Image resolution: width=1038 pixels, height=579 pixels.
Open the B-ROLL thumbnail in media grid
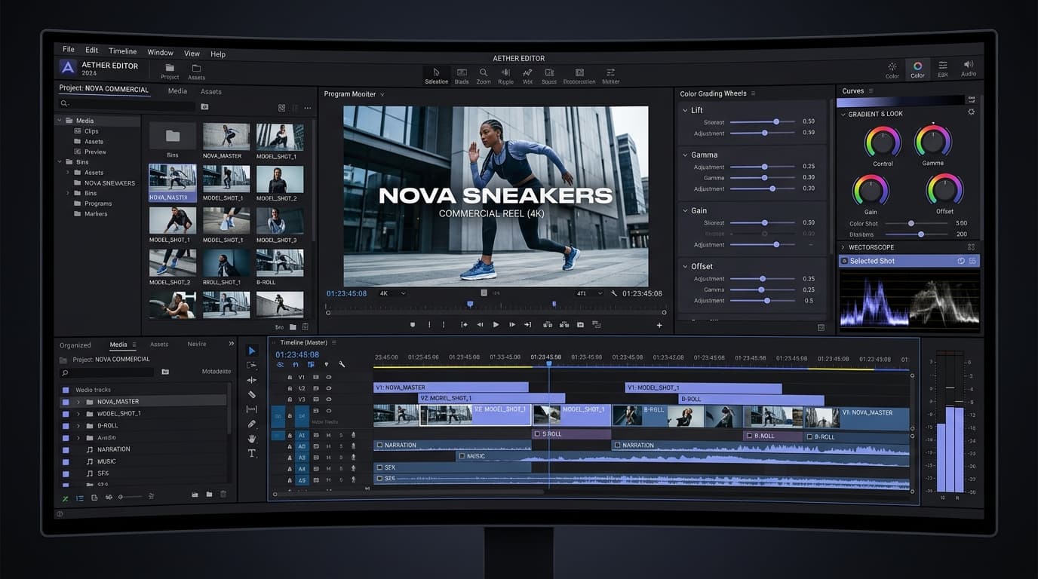click(280, 262)
